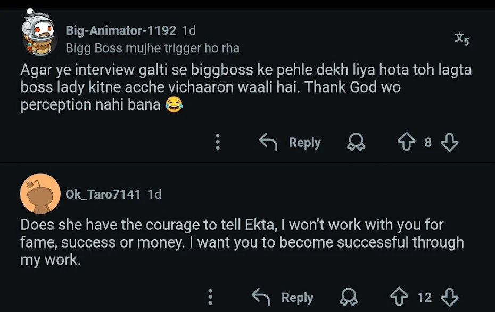Tap the translate icon on first comment

pos(461,38)
